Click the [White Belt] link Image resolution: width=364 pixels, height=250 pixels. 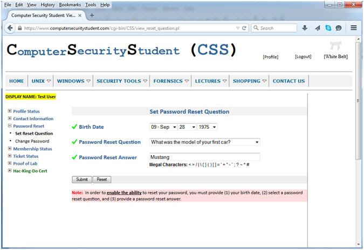(335, 57)
